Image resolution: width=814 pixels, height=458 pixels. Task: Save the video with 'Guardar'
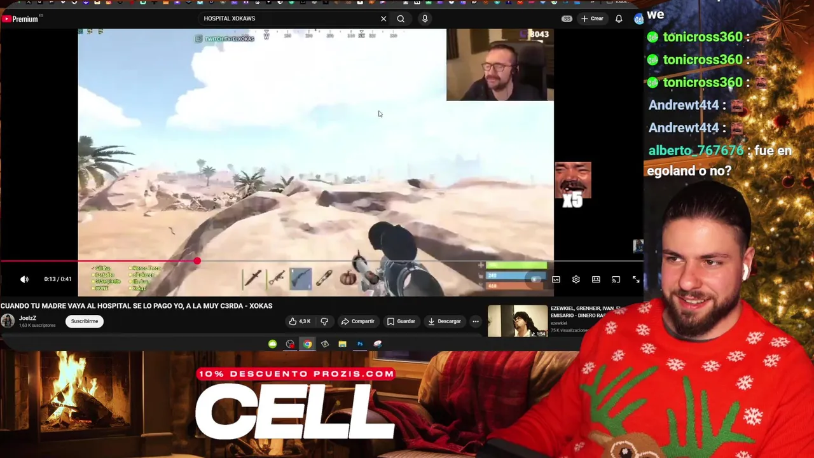(x=401, y=321)
